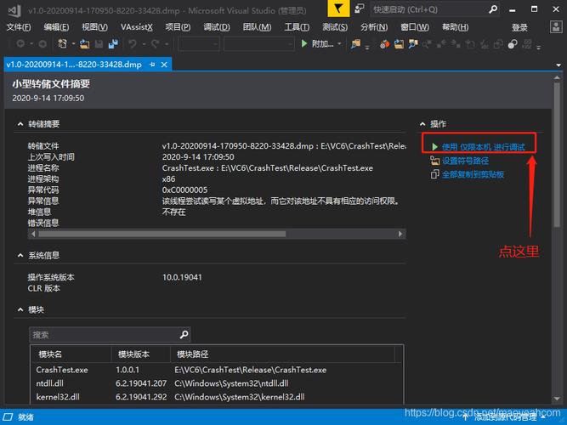The image size is (567, 425).
Task: Open the 分析(N) menu
Action: [x=374, y=27]
